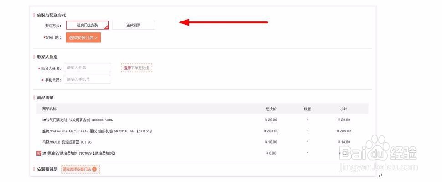Click the orange arrow circle in 请先选择安装门店
This screenshot has height=182, width=442.
tap(94, 169)
